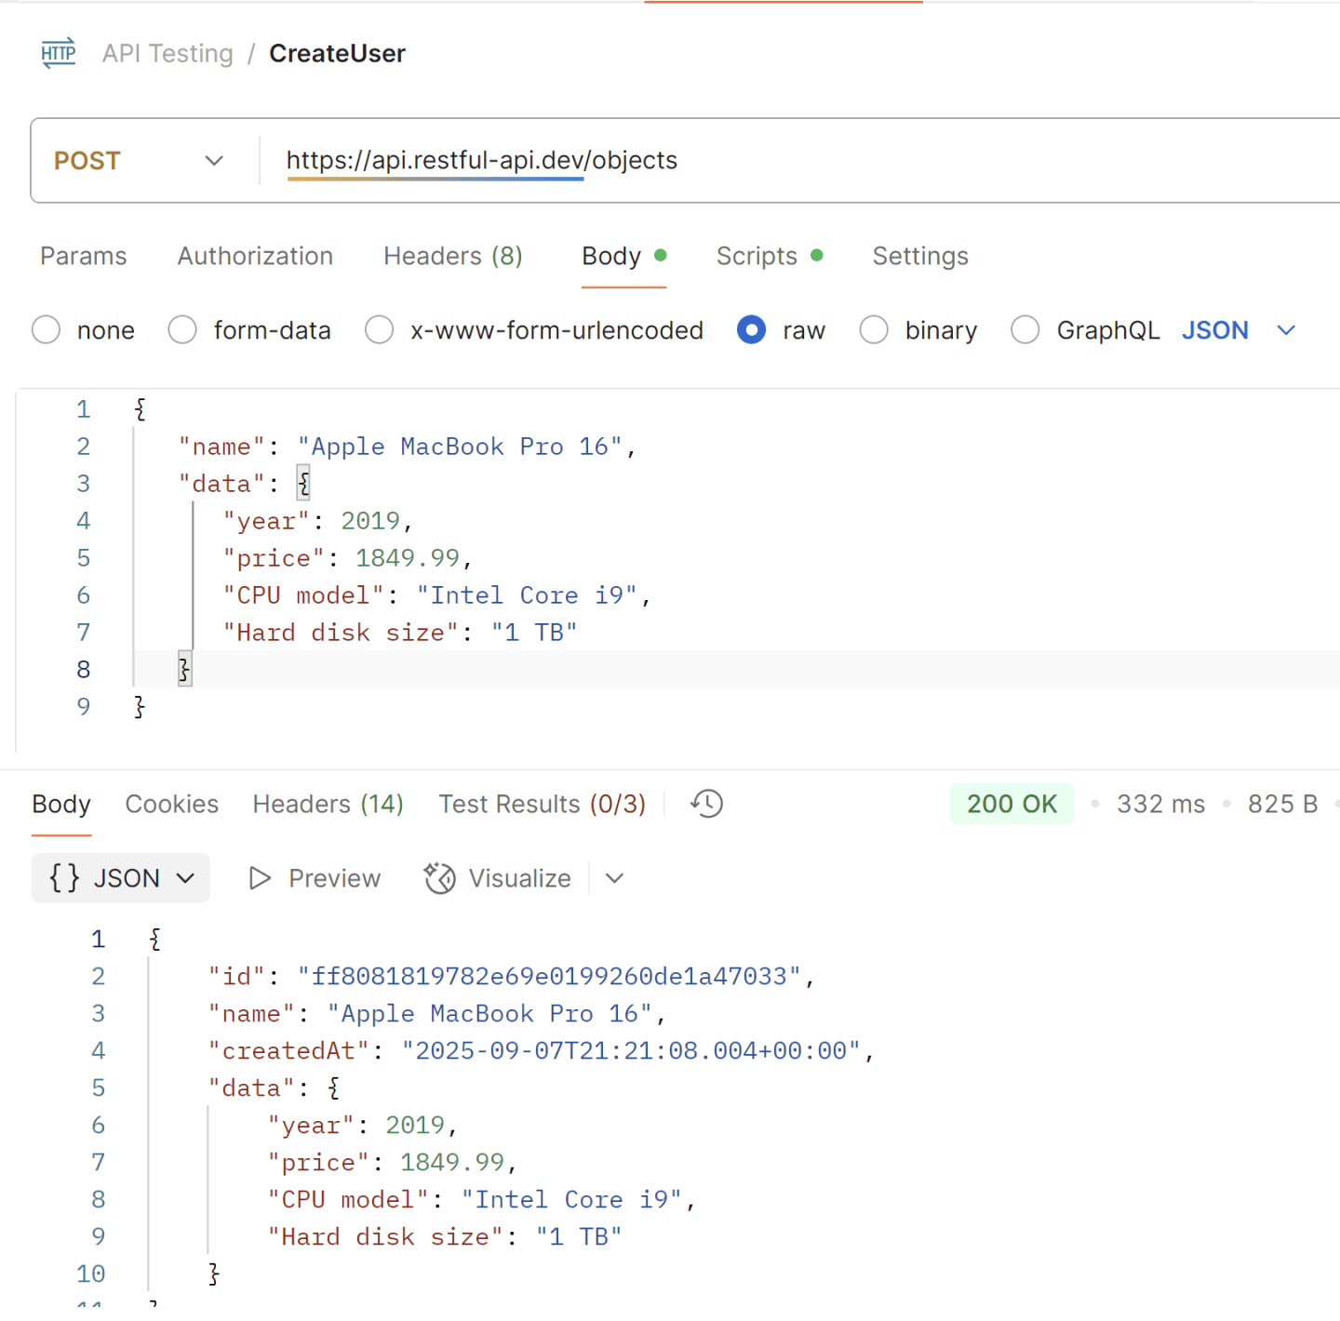Open the CreateUser breadcrumb link

click(337, 53)
